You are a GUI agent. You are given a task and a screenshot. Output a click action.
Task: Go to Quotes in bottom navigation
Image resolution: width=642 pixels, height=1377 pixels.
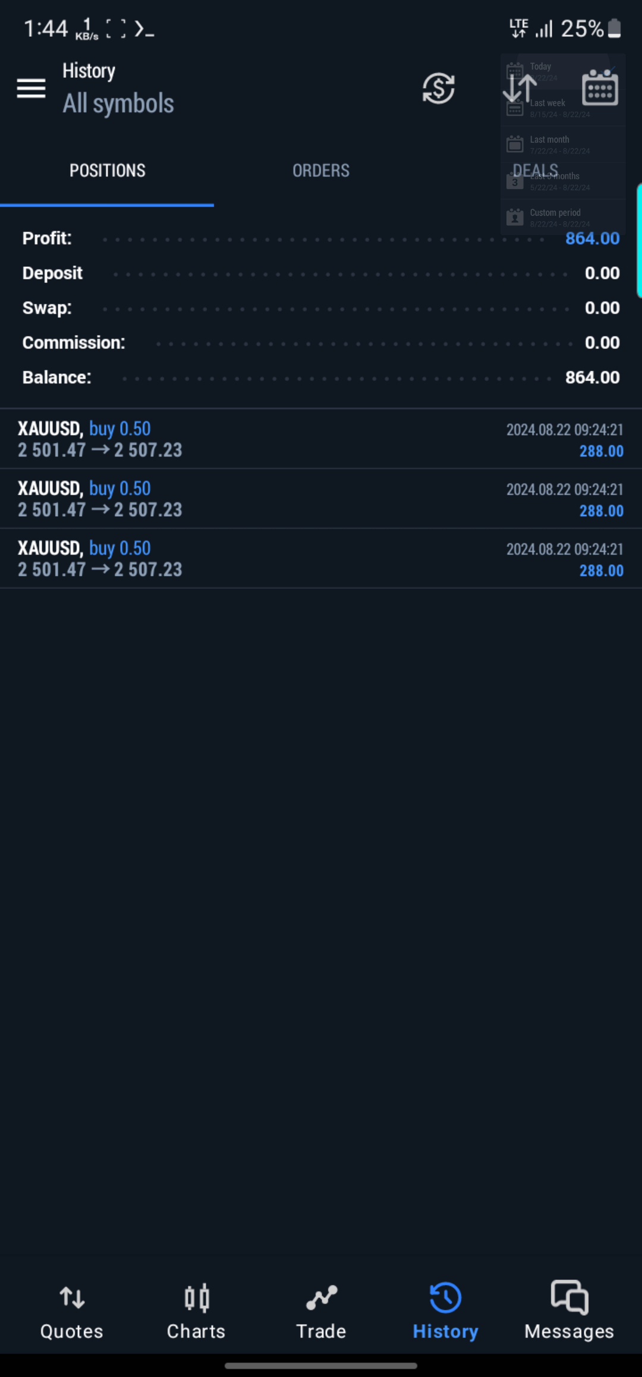click(x=71, y=1311)
